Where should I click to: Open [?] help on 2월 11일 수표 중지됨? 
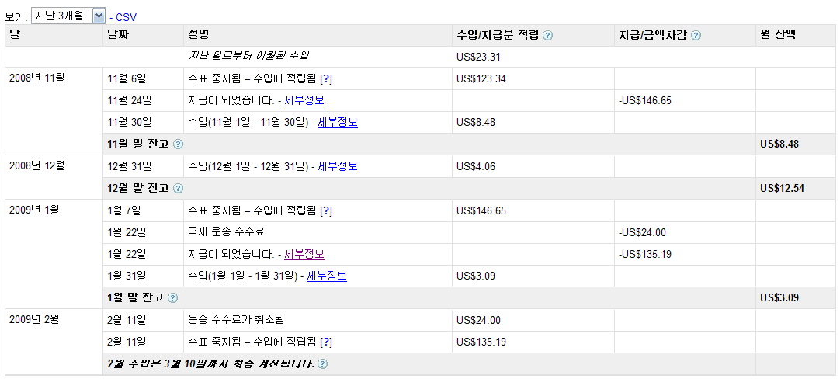tap(326, 342)
